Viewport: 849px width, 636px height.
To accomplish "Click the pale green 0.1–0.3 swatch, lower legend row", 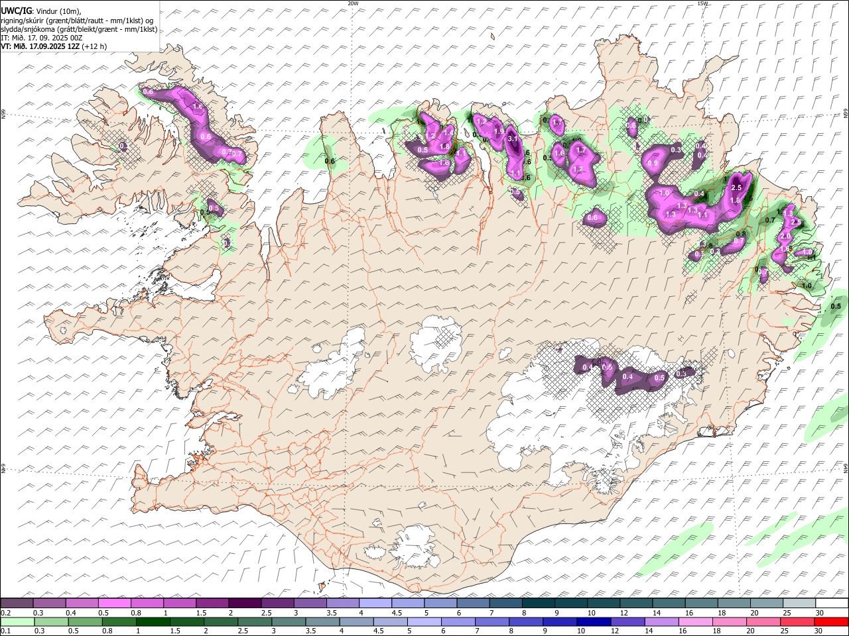I will click(17, 621).
